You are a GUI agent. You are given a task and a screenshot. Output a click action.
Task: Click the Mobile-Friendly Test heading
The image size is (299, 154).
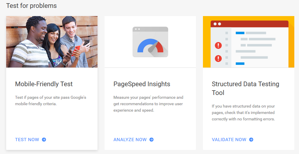tap(44, 84)
